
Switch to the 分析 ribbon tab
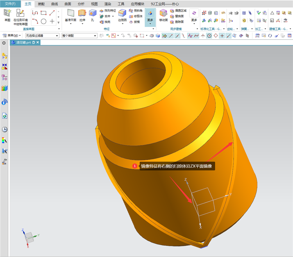(x=81, y=4)
